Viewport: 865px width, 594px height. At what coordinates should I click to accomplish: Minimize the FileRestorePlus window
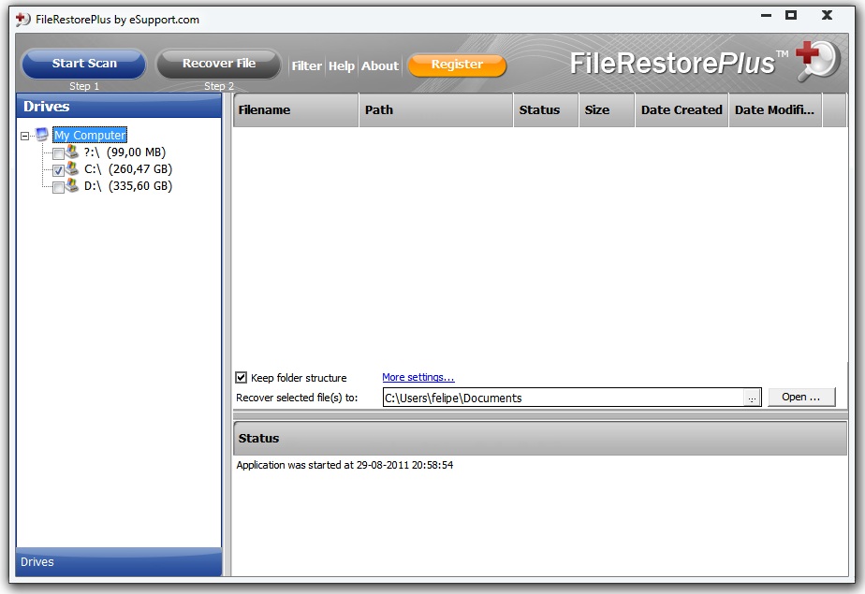[766, 15]
